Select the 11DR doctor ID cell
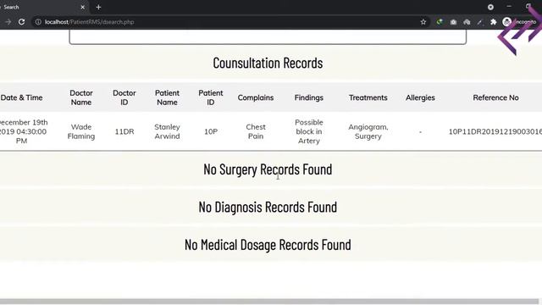This screenshot has width=542, height=305. pyautogui.click(x=124, y=131)
